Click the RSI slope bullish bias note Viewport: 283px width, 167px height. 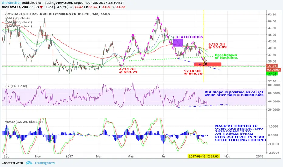(x=234, y=94)
